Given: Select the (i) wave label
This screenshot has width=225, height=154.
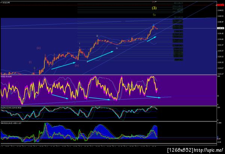Looking at the screenshot, I should [30, 62].
